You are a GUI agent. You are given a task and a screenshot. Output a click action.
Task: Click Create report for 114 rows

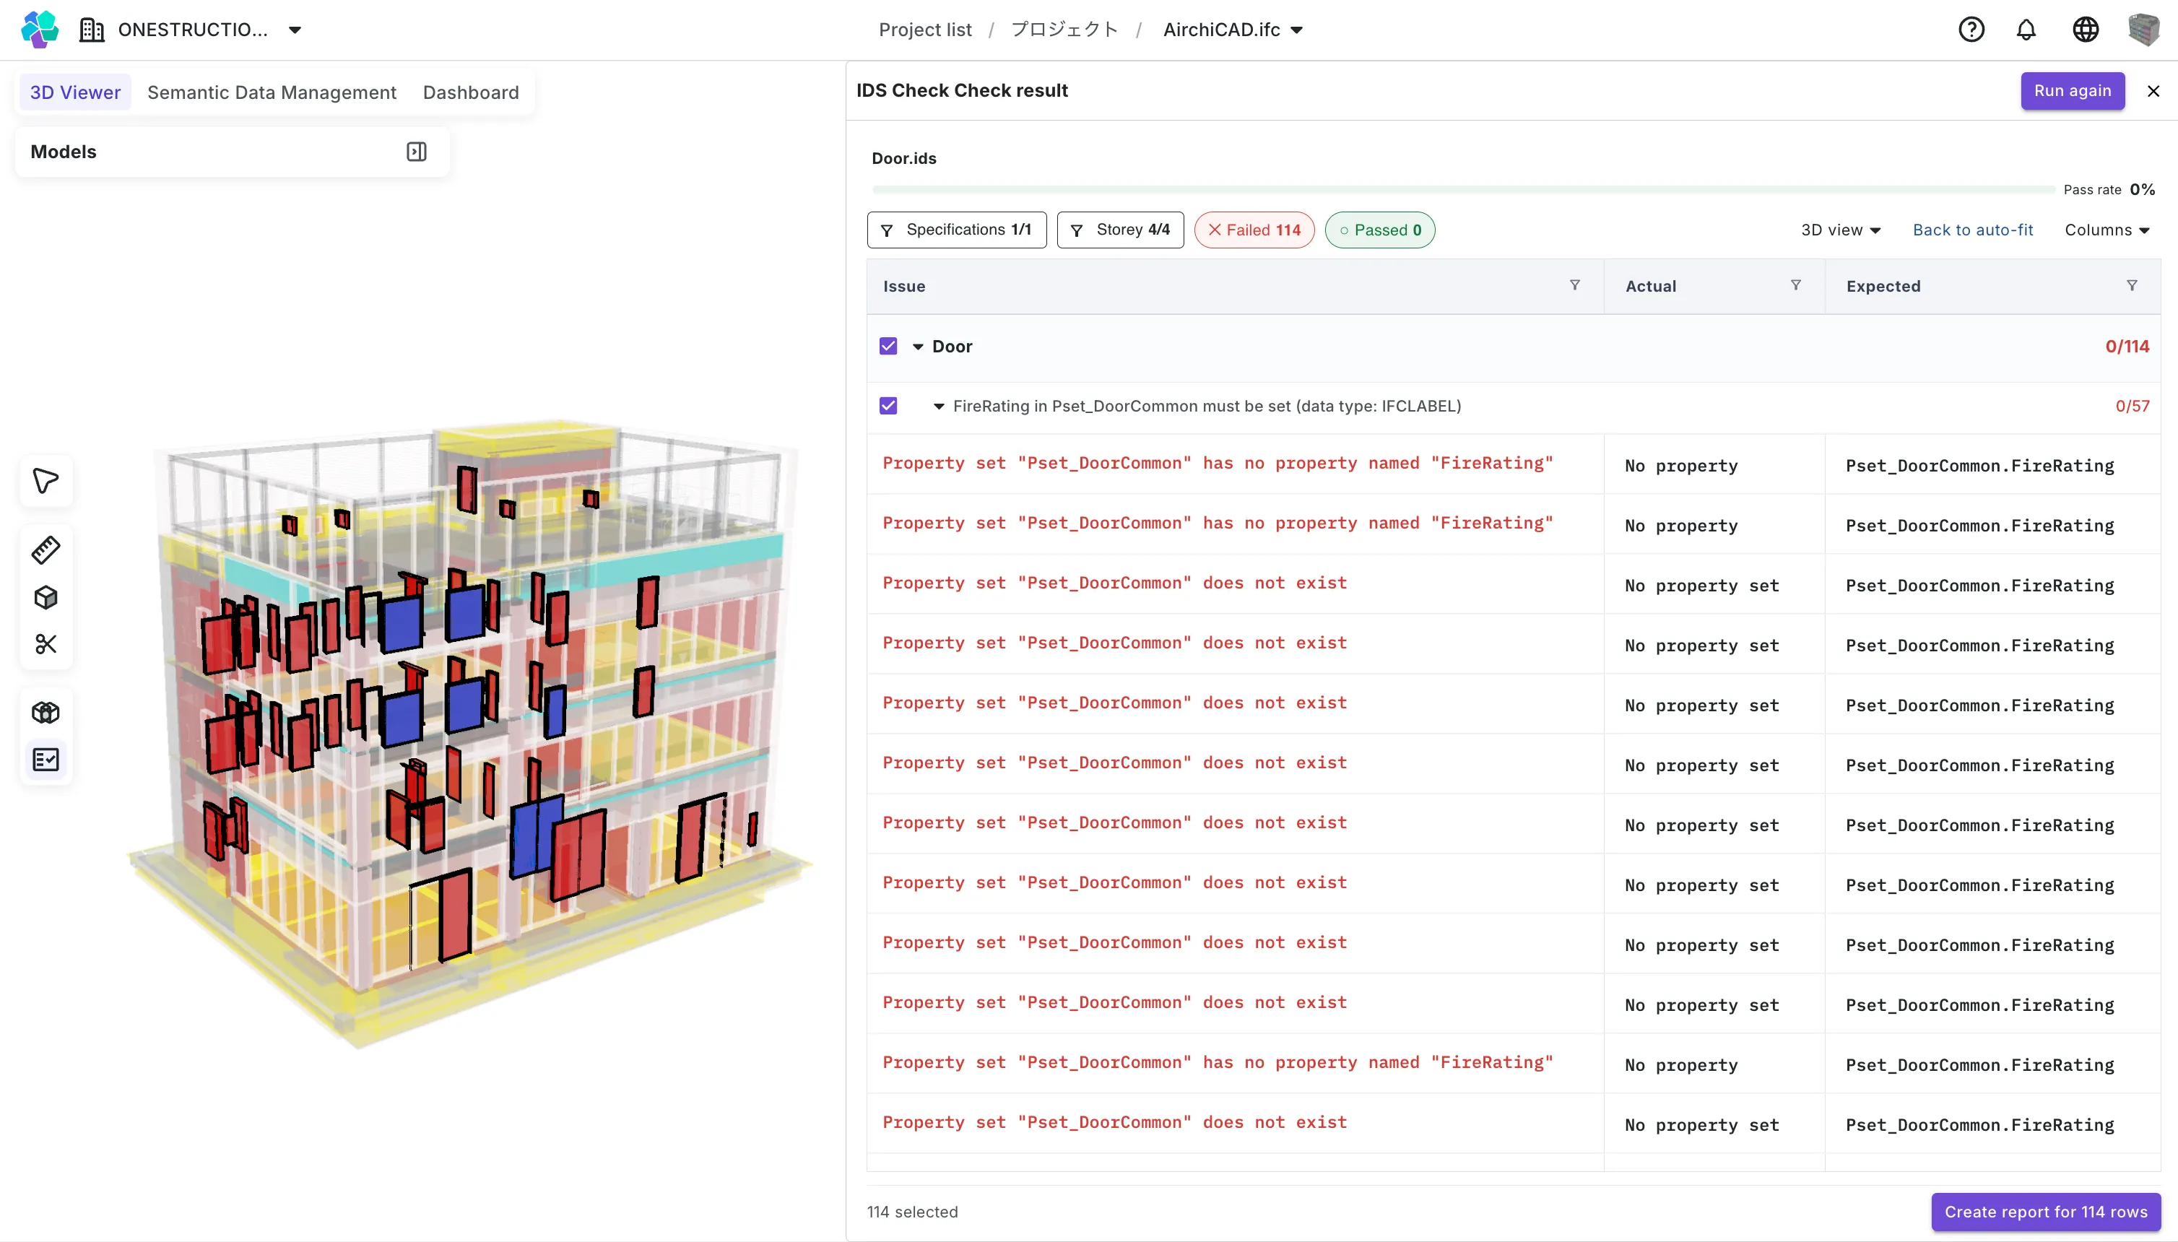point(2046,1212)
